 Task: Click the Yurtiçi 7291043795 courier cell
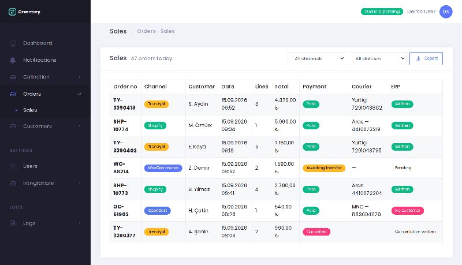tap(367, 147)
